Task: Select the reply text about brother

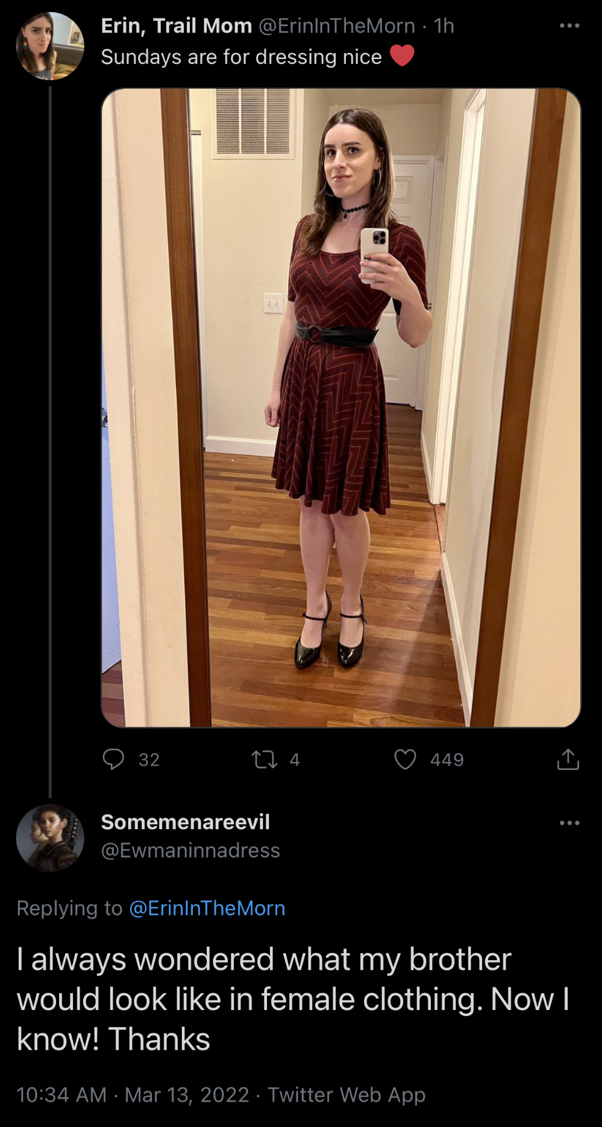Action: click(293, 999)
